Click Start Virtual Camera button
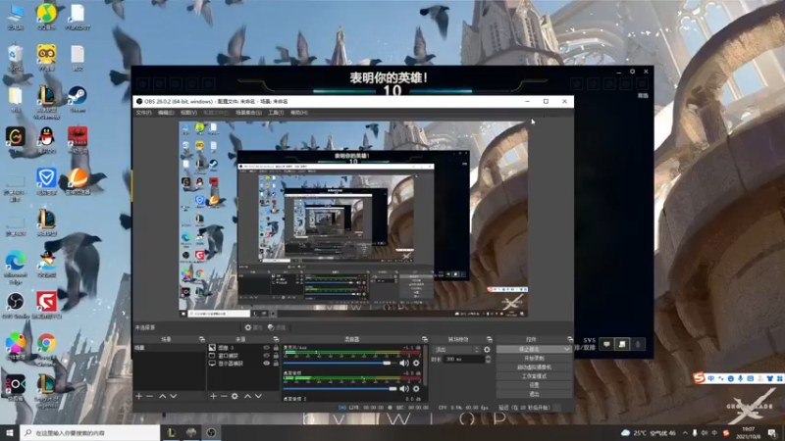Screen dimensions: 785x441 534,367
